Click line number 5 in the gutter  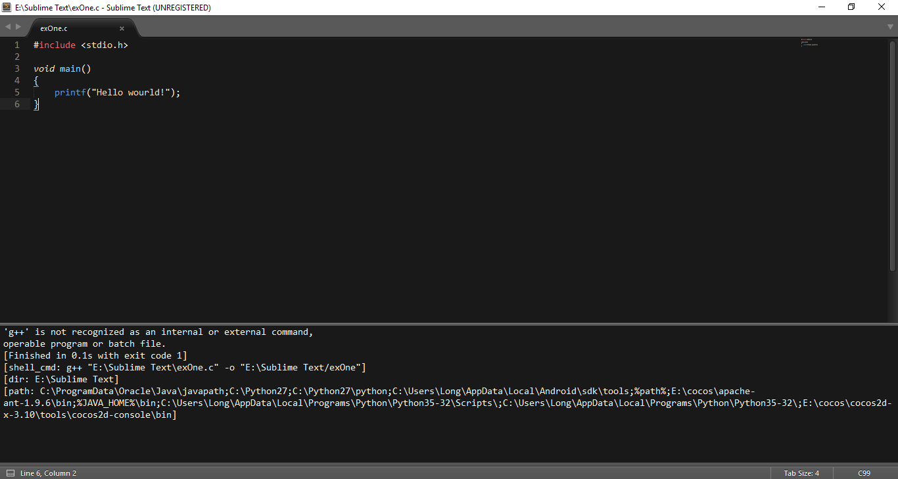[17, 93]
